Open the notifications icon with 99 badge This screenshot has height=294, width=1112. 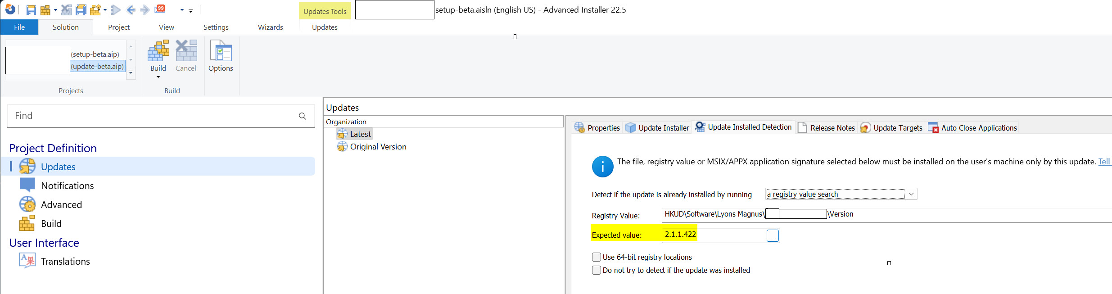tap(160, 9)
